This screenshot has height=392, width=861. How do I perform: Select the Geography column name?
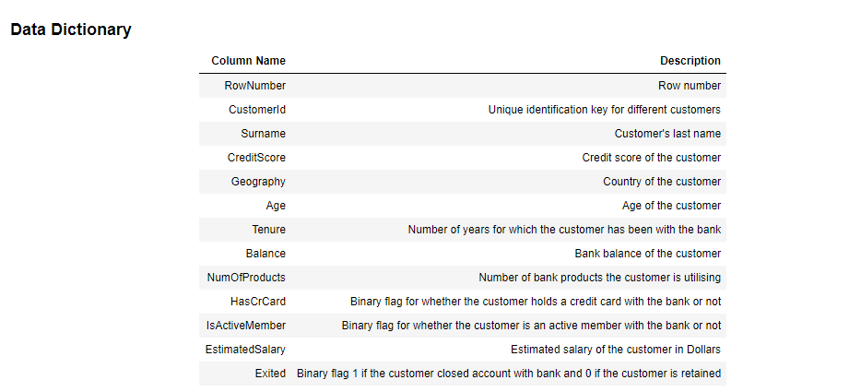(258, 182)
